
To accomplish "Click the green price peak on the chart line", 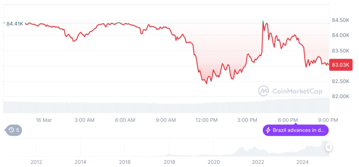I will coord(263,20).
